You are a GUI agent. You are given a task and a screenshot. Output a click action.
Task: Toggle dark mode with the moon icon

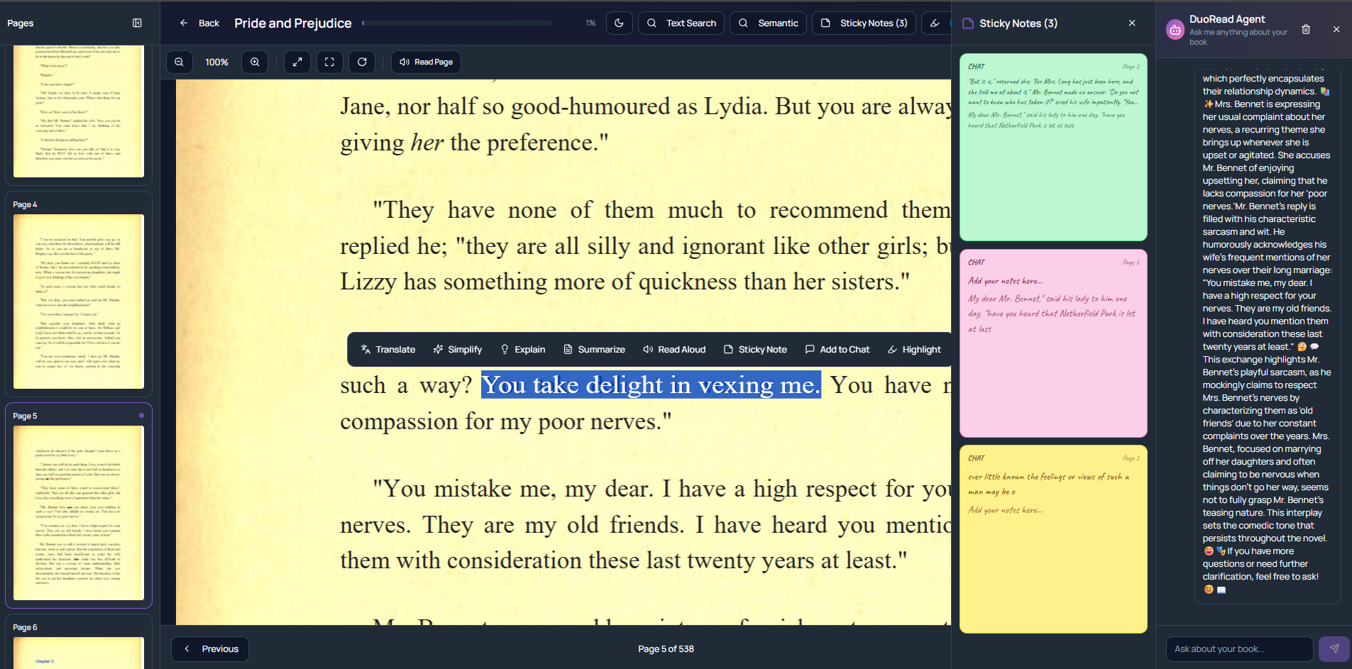click(x=619, y=23)
